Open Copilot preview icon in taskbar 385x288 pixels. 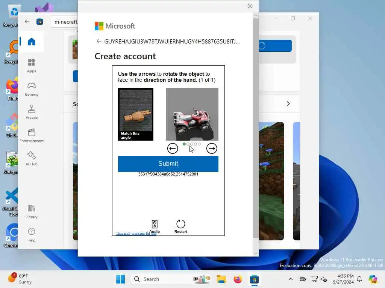[373, 279]
